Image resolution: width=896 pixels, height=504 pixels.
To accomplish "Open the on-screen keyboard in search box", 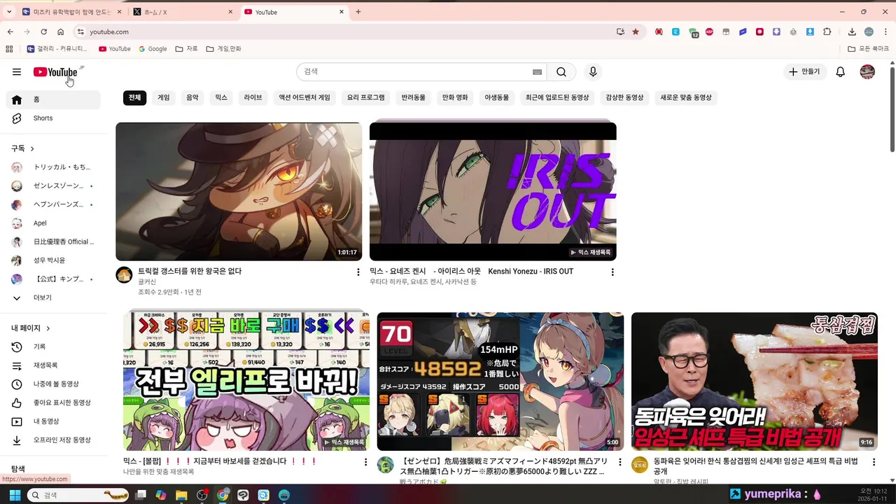I will point(538,72).
